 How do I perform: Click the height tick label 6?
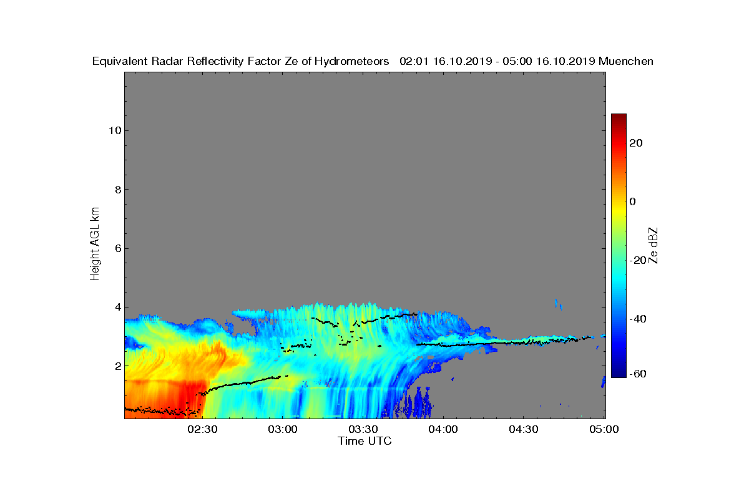(117, 248)
